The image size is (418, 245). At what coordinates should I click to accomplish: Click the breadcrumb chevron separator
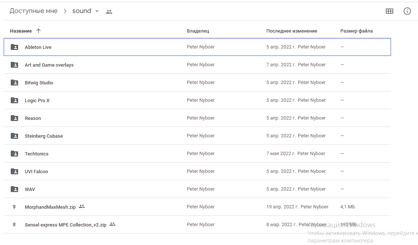(x=65, y=11)
